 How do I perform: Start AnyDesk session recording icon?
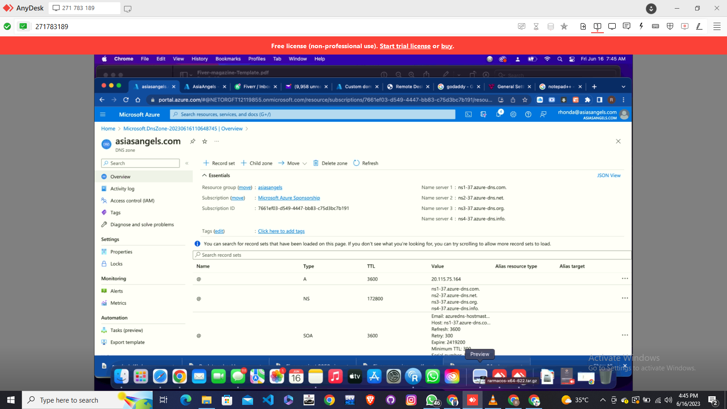coord(685,26)
